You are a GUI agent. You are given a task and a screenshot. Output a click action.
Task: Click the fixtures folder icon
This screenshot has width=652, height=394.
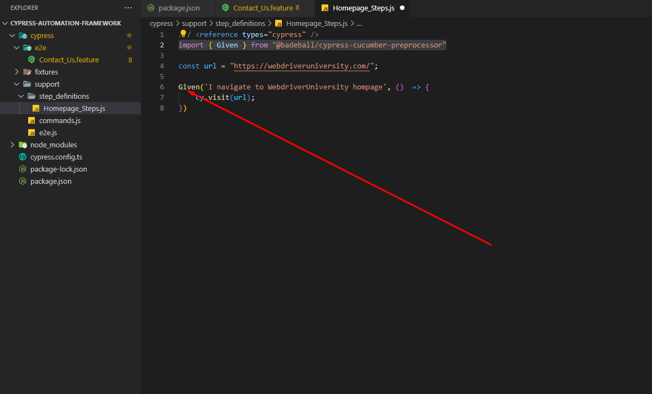pyautogui.click(x=28, y=72)
